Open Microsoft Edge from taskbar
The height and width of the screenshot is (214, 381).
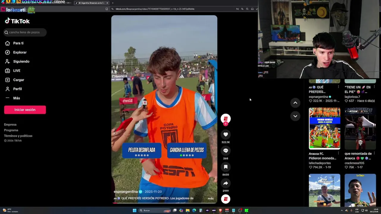194,210
